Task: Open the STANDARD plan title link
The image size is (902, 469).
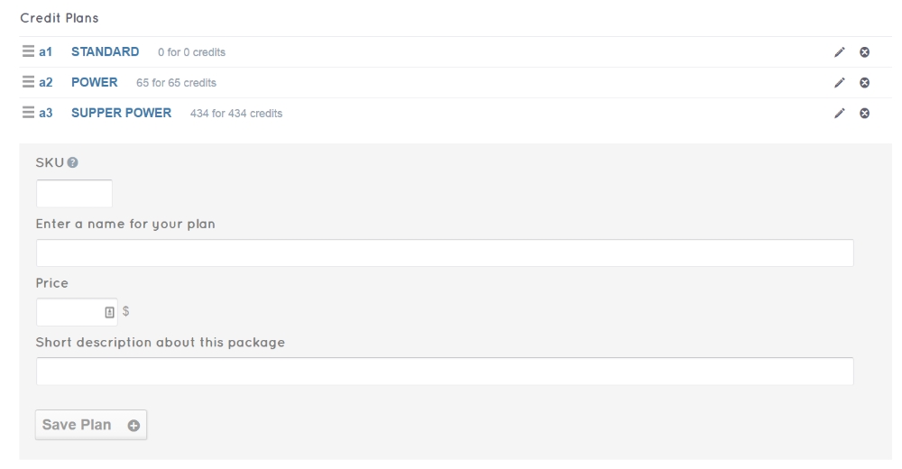Action: coord(105,51)
